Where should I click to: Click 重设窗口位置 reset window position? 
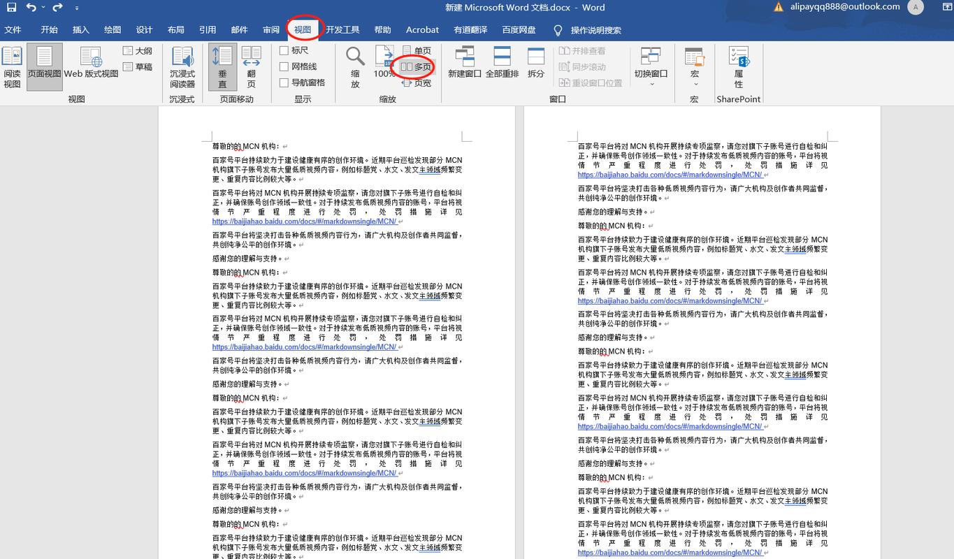coord(591,83)
